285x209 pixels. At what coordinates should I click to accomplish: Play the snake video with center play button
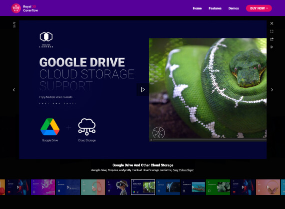(x=143, y=89)
